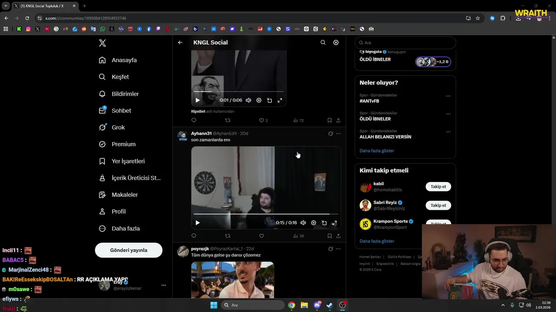This screenshot has width=556, height=312.
Task: Open the more menu on poyrazjk's post
Action: (x=338, y=249)
